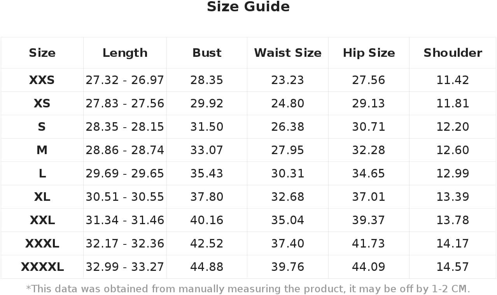Select the Length column header

(x=125, y=53)
